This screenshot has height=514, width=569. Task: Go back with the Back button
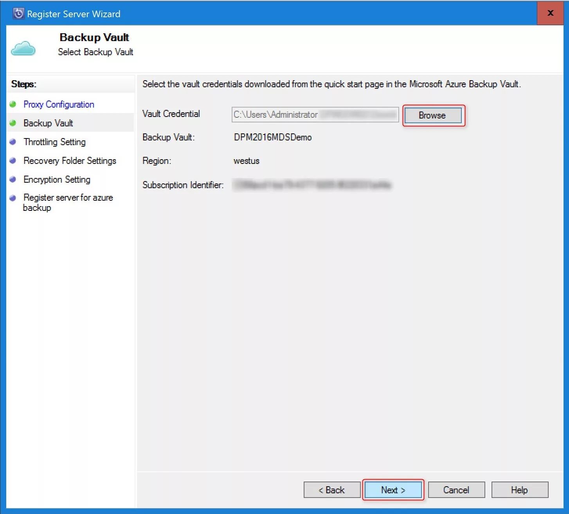tap(332, 490)
